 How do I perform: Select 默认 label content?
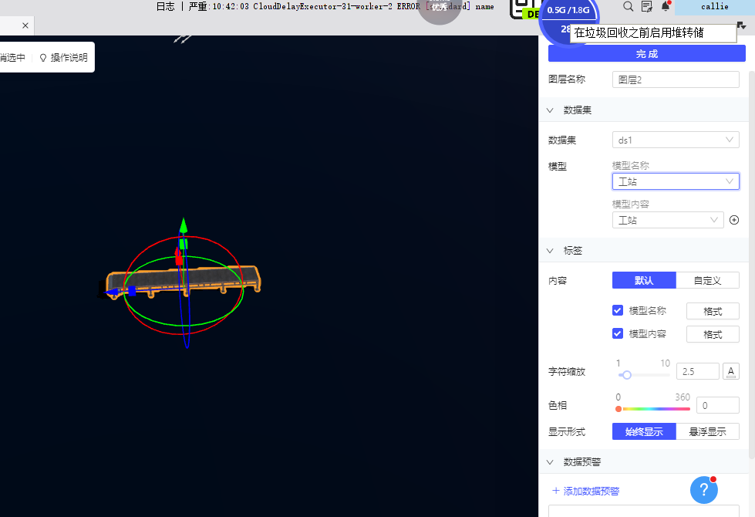[x=644, y=280]
